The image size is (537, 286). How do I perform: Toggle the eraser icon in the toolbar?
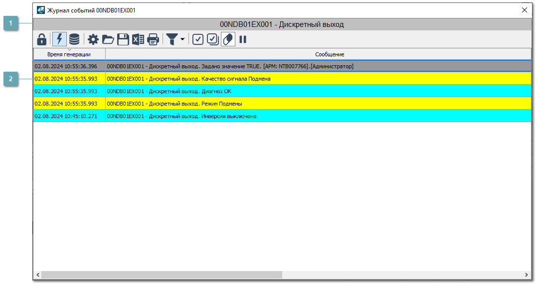click(228, 39)
